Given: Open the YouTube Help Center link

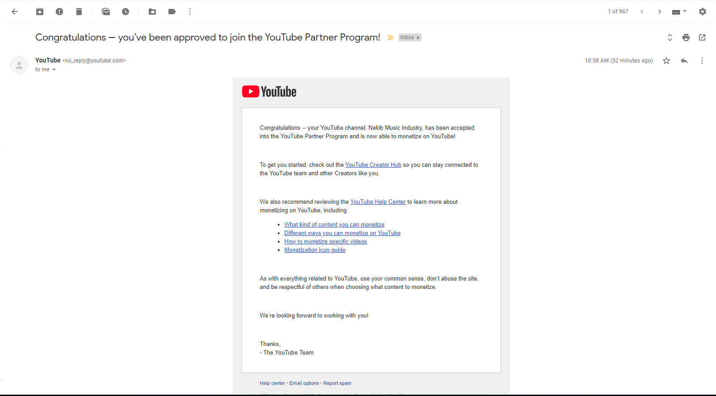Looking at the screenshot, I should (x=378, y=202).
